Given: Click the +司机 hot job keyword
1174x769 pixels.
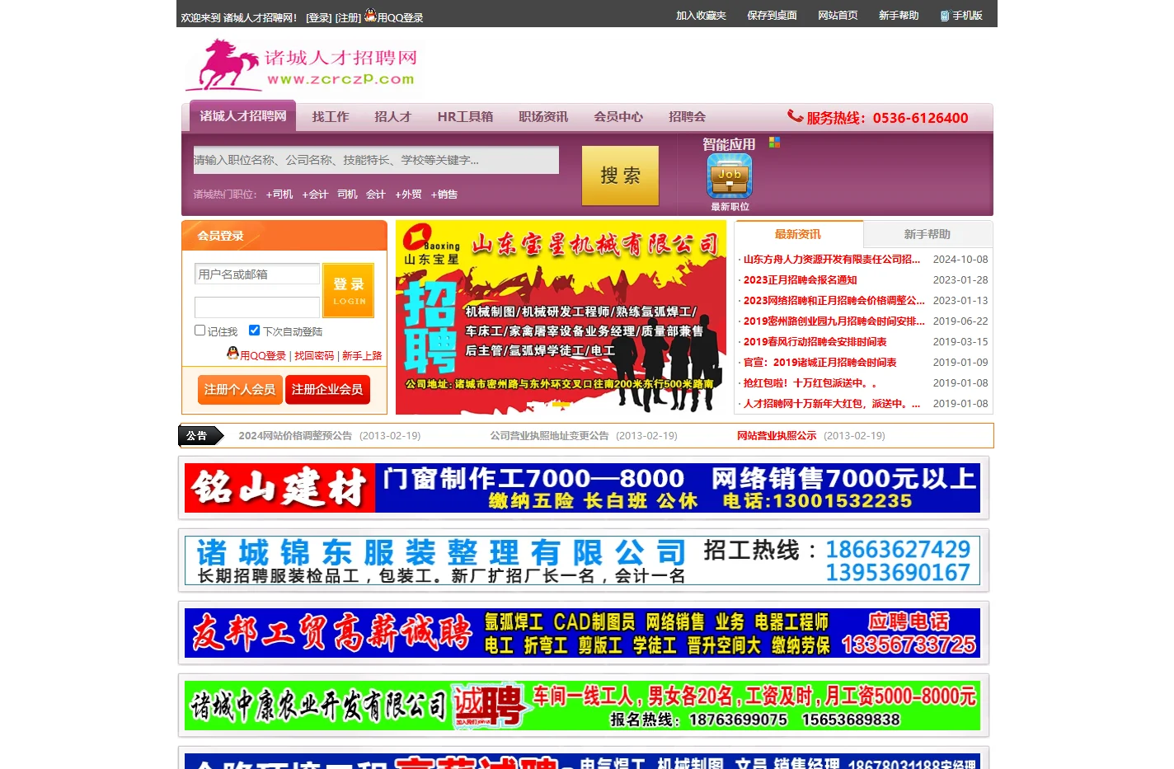Looking at the screenshot, I should pyautogui.click(x=279, y=195).
